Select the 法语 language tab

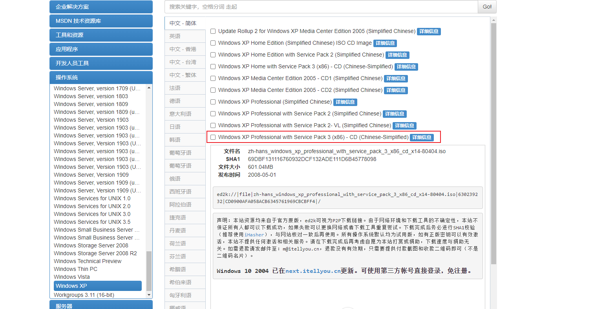185,88
